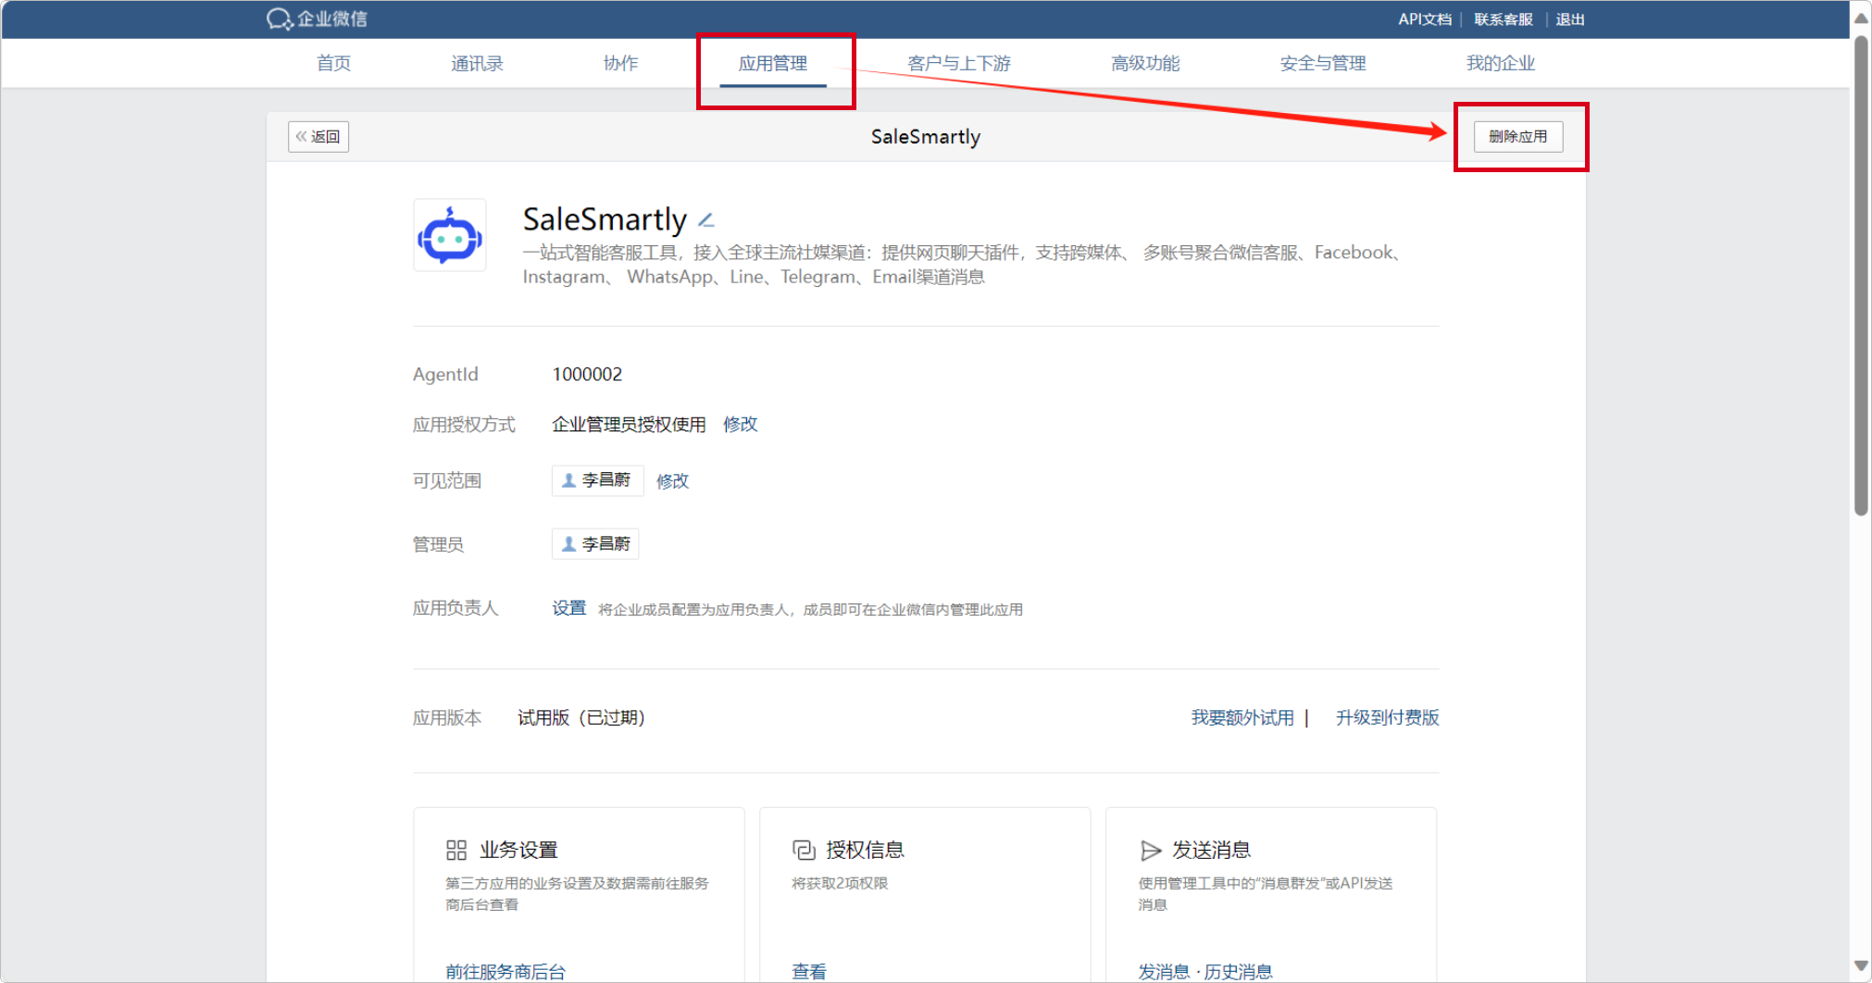Click the 企业微信 logo icon
1872x983 pixels.
(x=279, y=19)
